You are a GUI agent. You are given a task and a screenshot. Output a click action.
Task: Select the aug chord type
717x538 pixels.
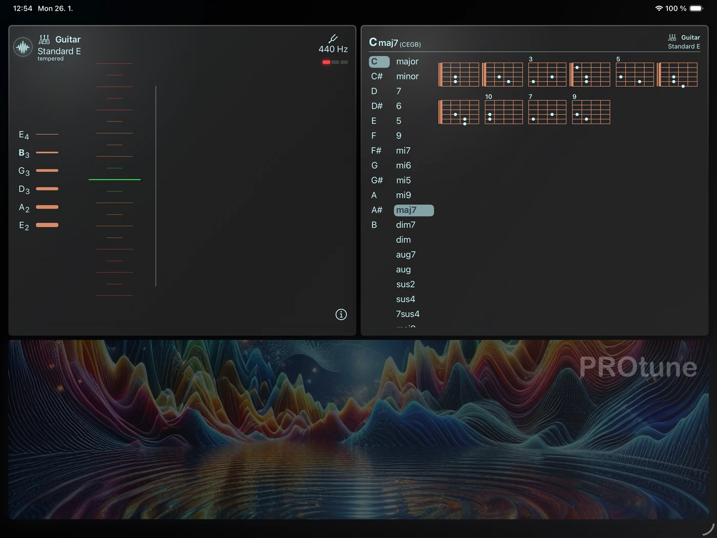pyautogui.click(x=404, y=270)
